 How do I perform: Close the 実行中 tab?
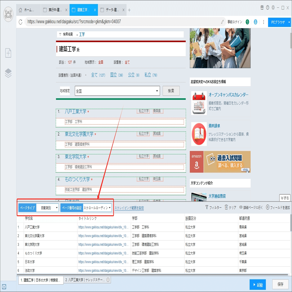pos(66,10)
